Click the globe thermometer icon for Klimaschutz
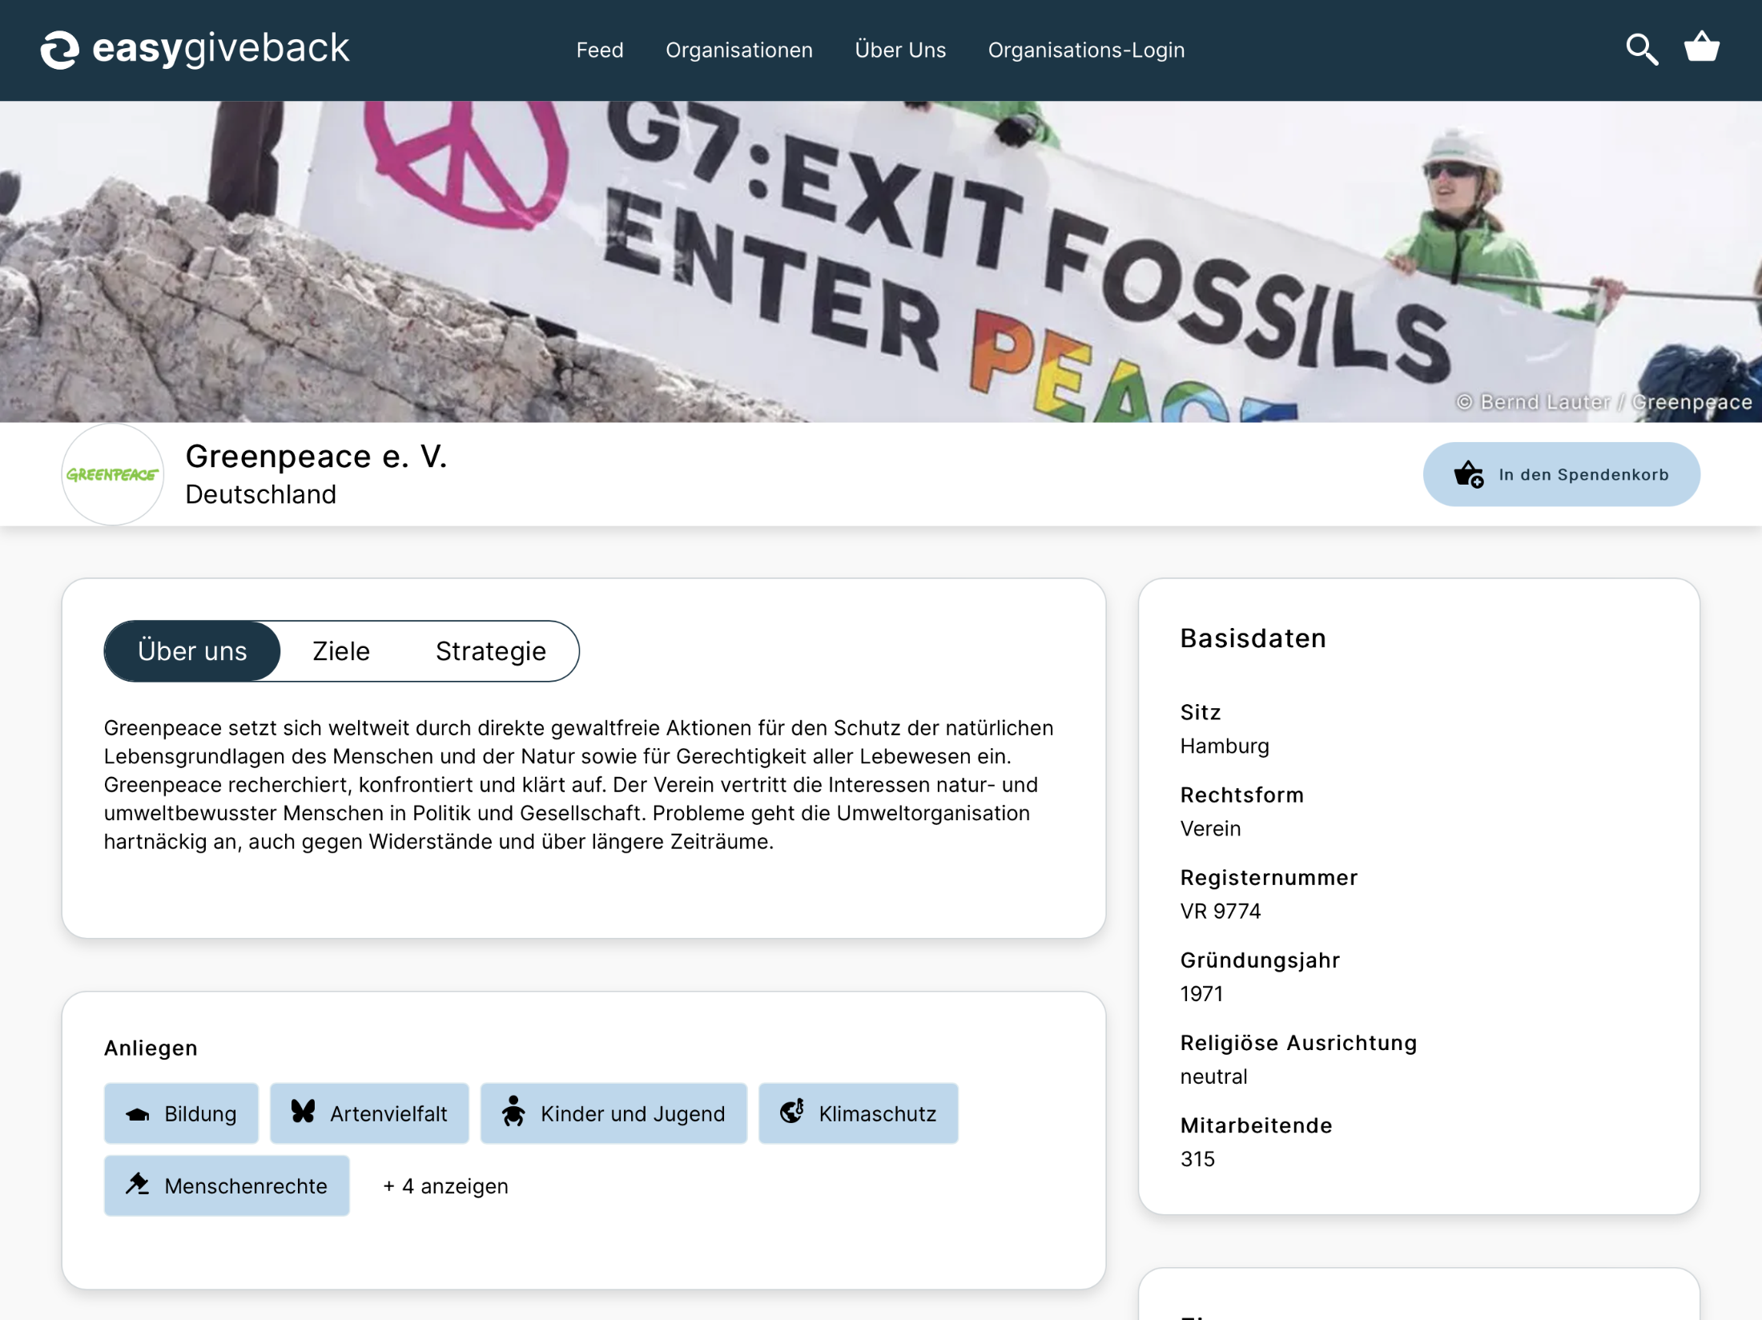The width and height of the screenshot is (1762, 1320). [792, 1112]
